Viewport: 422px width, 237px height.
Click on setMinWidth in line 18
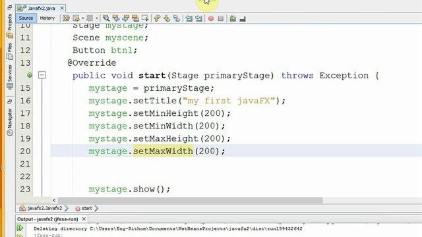click(163, 126)
